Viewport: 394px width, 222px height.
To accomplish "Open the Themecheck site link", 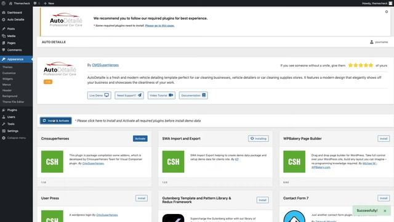I will click(x=20, y=3).
